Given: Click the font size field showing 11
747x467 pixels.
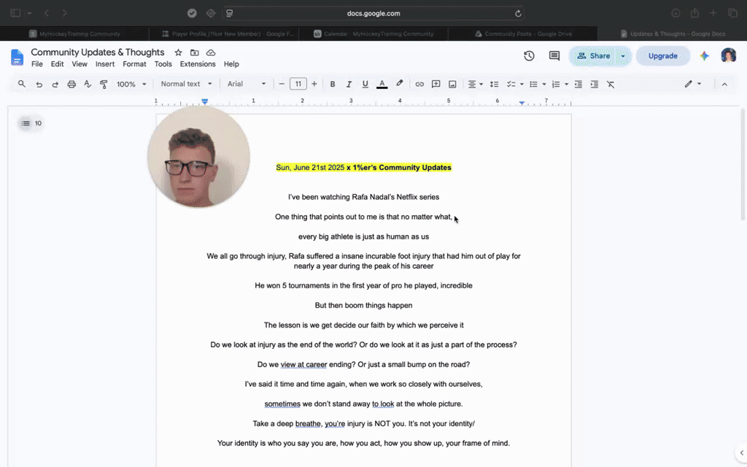Looking at the screenshot, I should [x=298, y=84].
